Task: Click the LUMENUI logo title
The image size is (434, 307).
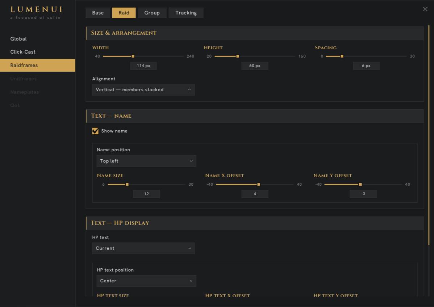Action: (36, 9)
